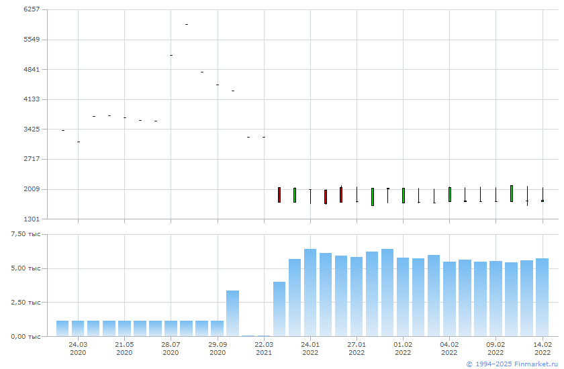The height and width of the screenshot is (369, 564).
Task: Click the 22.03 2021 date label
Action: 264,348
